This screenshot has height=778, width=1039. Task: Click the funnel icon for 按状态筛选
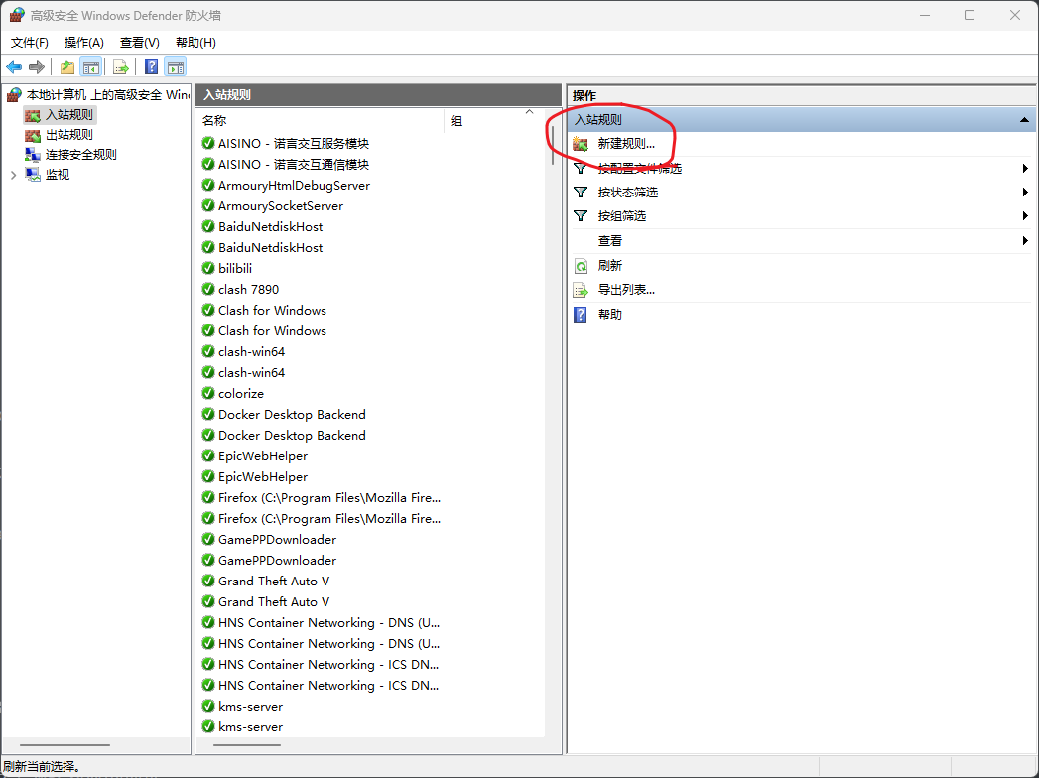click(581, 193)
